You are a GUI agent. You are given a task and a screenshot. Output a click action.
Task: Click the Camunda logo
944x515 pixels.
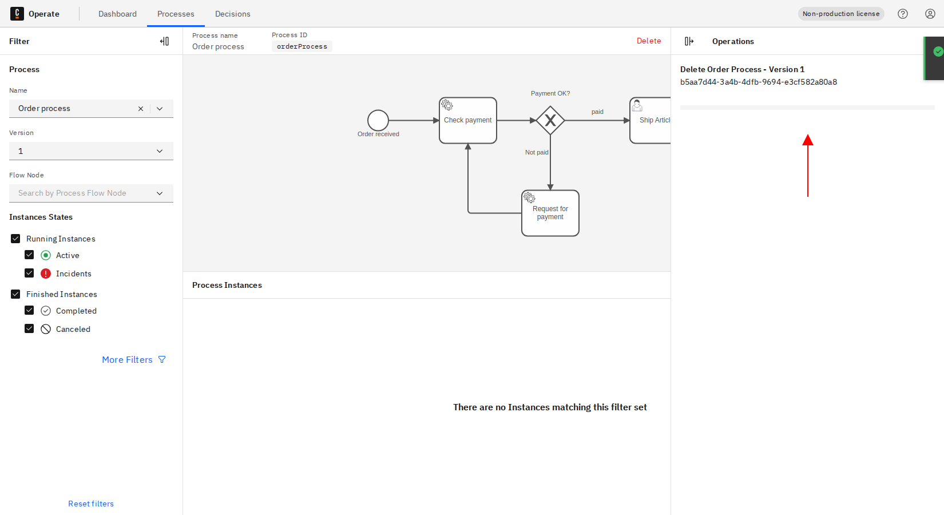[17, 14]
